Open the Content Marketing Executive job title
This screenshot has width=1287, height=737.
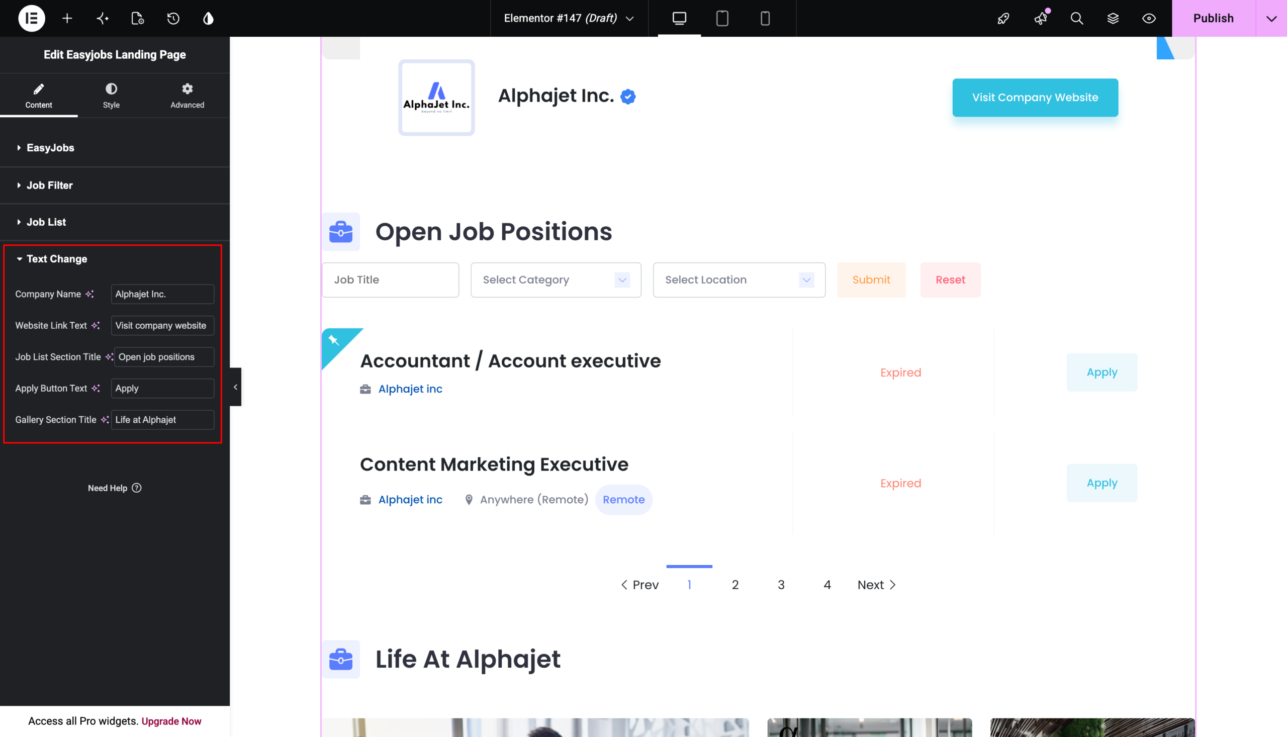[x=494, y=464]
